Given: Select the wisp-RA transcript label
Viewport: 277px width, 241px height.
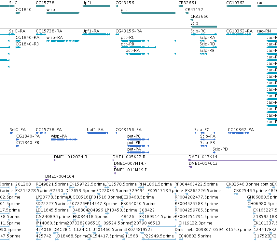Looking at the screenshot, I should coord(55,38).
